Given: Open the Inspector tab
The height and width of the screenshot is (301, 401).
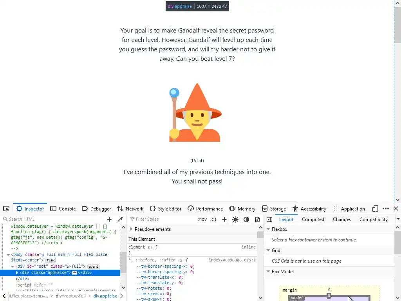Looking at the screenshot, I should click(30, 209).
